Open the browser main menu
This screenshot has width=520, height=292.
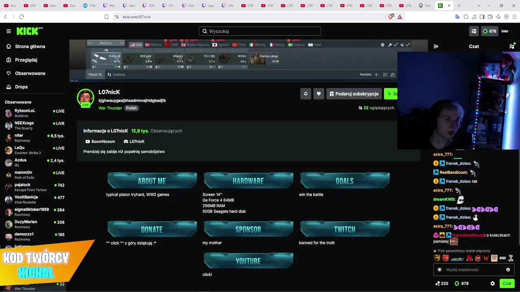click(x=514, y=17)
